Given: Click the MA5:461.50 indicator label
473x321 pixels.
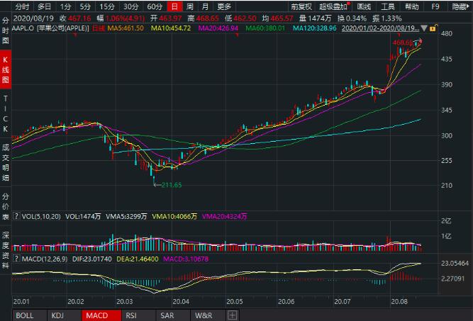Looking at the screenshot, I should click(x=126, y=28).
